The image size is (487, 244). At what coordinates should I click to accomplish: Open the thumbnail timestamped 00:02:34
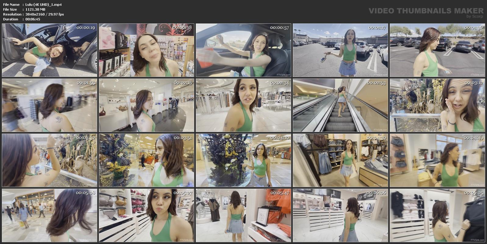tap(243, 105)
